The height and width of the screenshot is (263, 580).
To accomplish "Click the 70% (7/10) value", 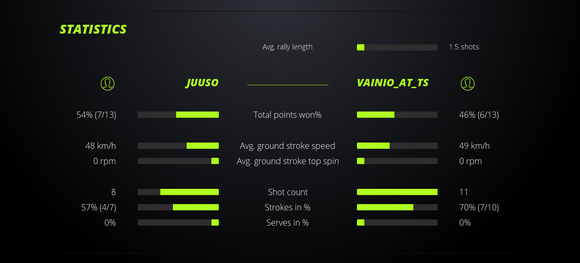I will 479,207.
